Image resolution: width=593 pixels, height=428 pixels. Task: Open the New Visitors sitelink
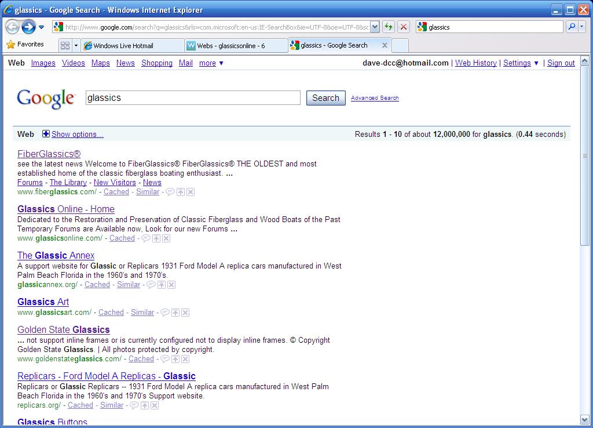(115, 182)
